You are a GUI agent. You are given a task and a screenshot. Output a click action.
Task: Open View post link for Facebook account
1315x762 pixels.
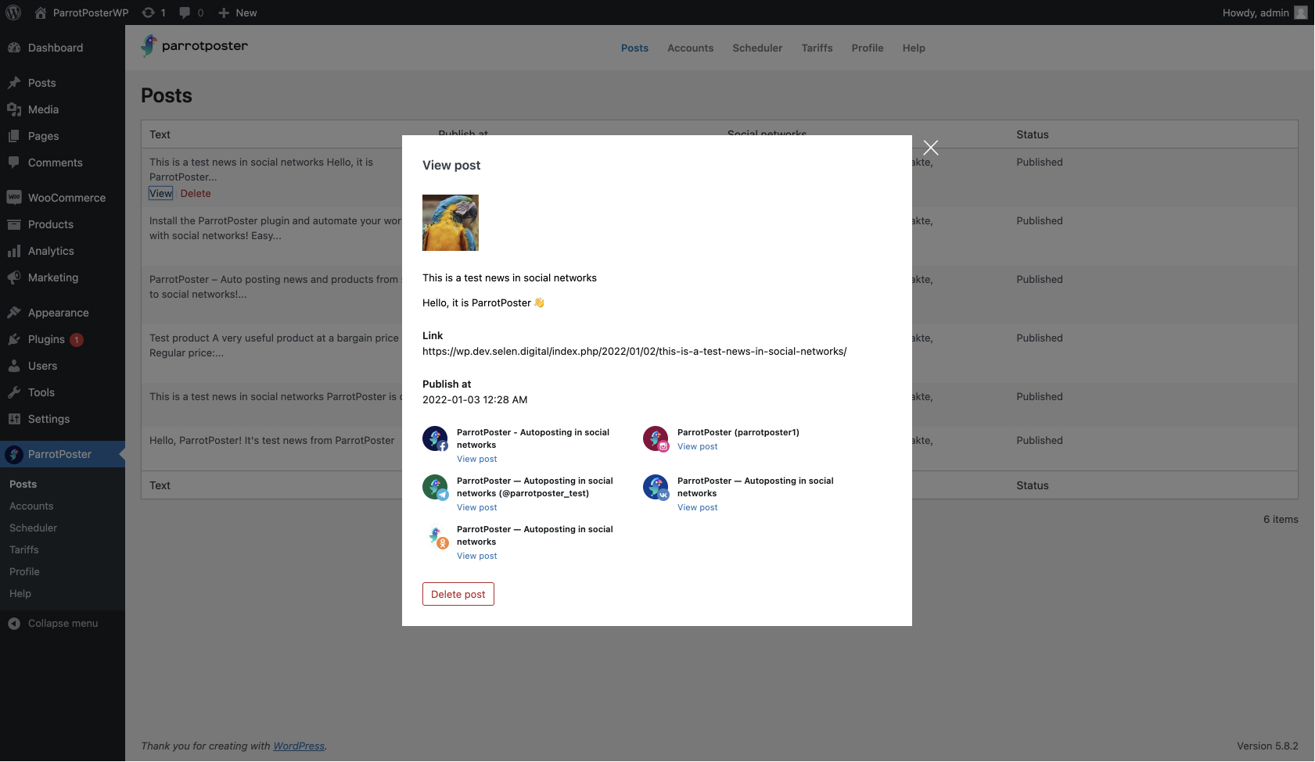click(x=477, y=459)
